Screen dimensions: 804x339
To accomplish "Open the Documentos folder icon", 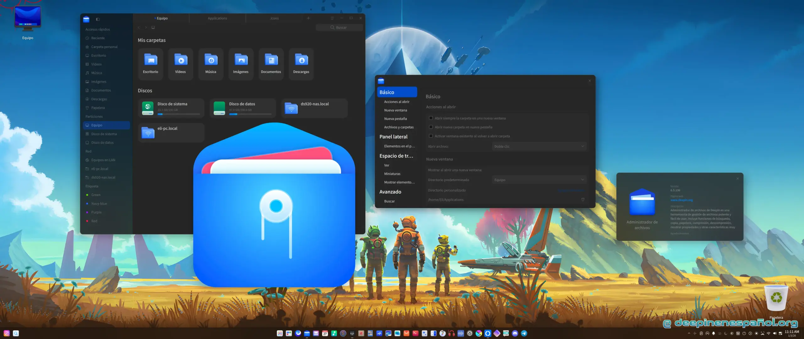I will click(271, 64).
